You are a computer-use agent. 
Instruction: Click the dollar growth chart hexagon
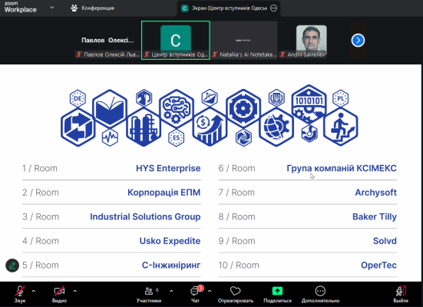[x=210, y=127]
